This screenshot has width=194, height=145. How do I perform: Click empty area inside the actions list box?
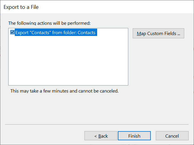click(x=68, y=60)
